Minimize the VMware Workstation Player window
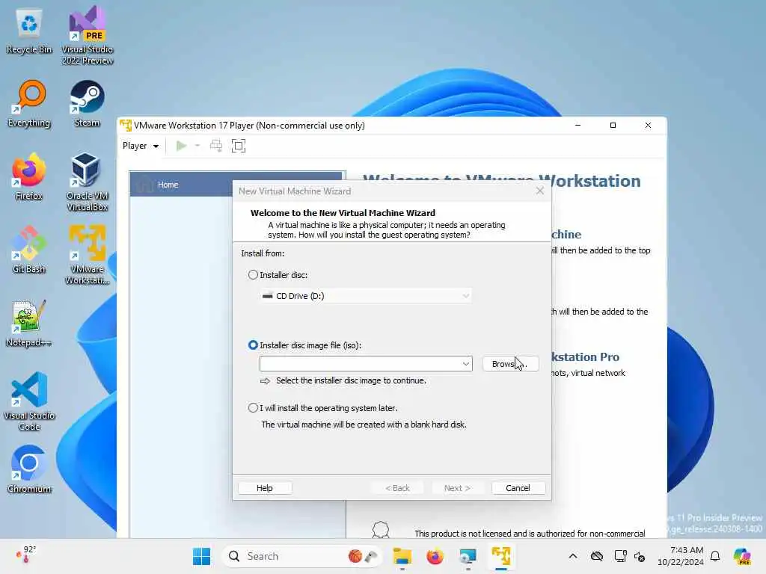This screenshot has width=766, height=574. pyautogui.click(x=578, y=126)
